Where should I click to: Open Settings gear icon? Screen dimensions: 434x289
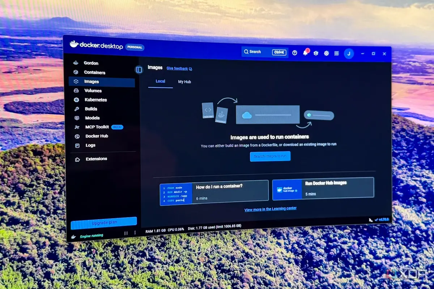pyautogui.click(x=326, y=53)
